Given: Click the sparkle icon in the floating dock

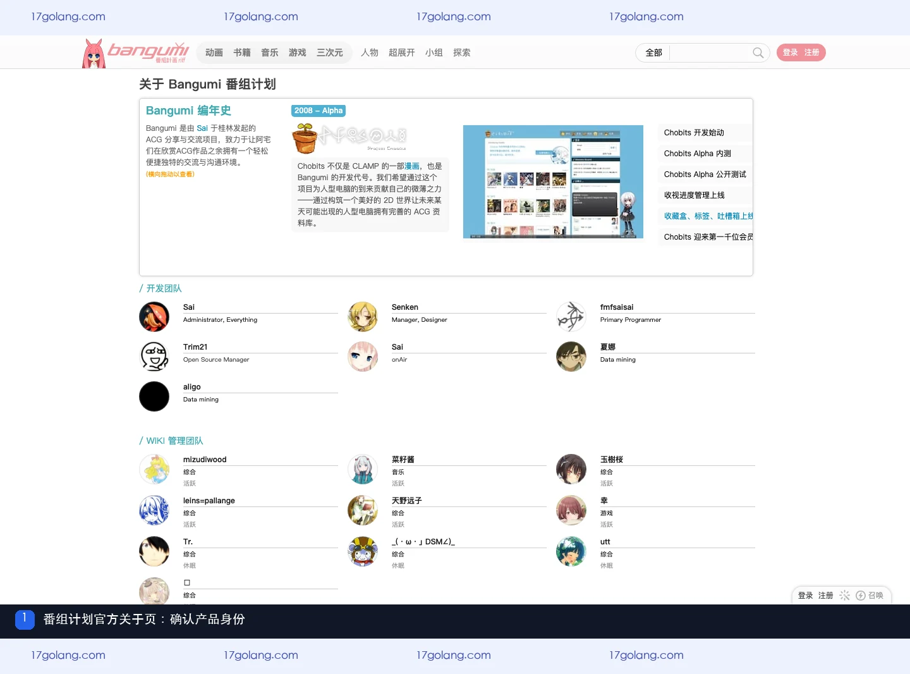Looking at the screenshot, I should pyautogui.click(x=844, y=596).
